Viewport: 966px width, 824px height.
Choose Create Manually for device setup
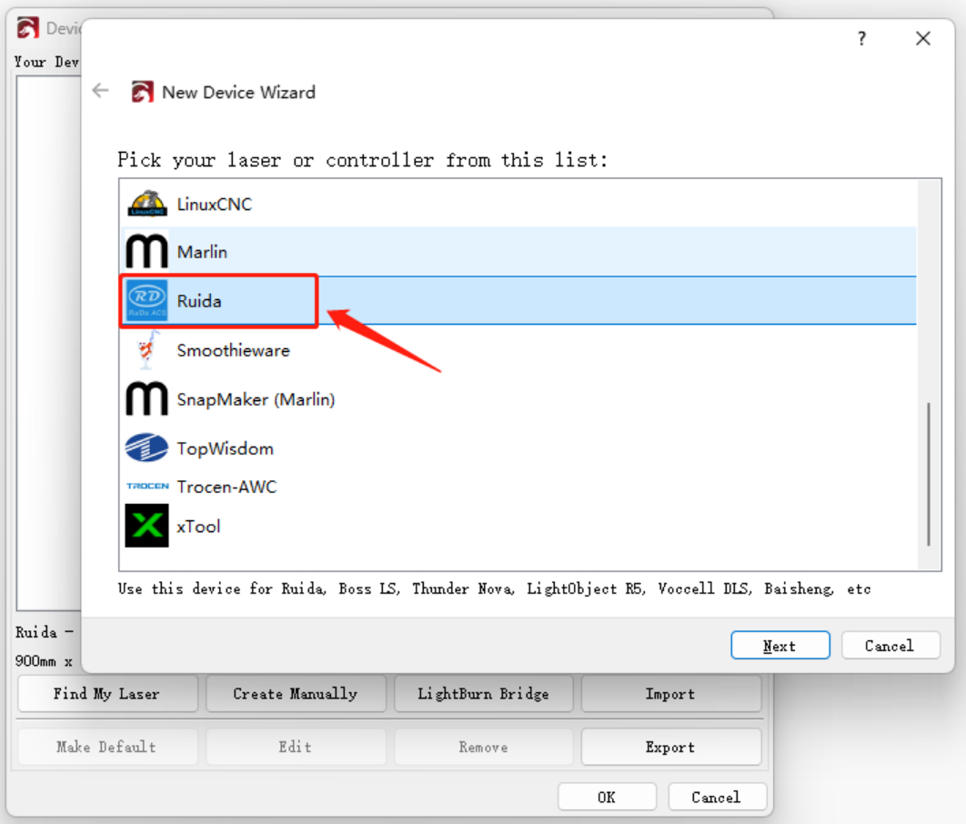[295, 693]
